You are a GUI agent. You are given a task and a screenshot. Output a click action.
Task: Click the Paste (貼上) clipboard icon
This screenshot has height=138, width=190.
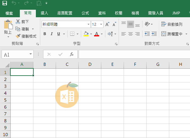coord(8,24)
